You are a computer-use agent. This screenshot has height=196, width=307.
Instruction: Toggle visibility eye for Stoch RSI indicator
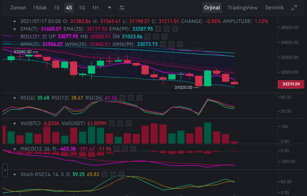[104, 174]
